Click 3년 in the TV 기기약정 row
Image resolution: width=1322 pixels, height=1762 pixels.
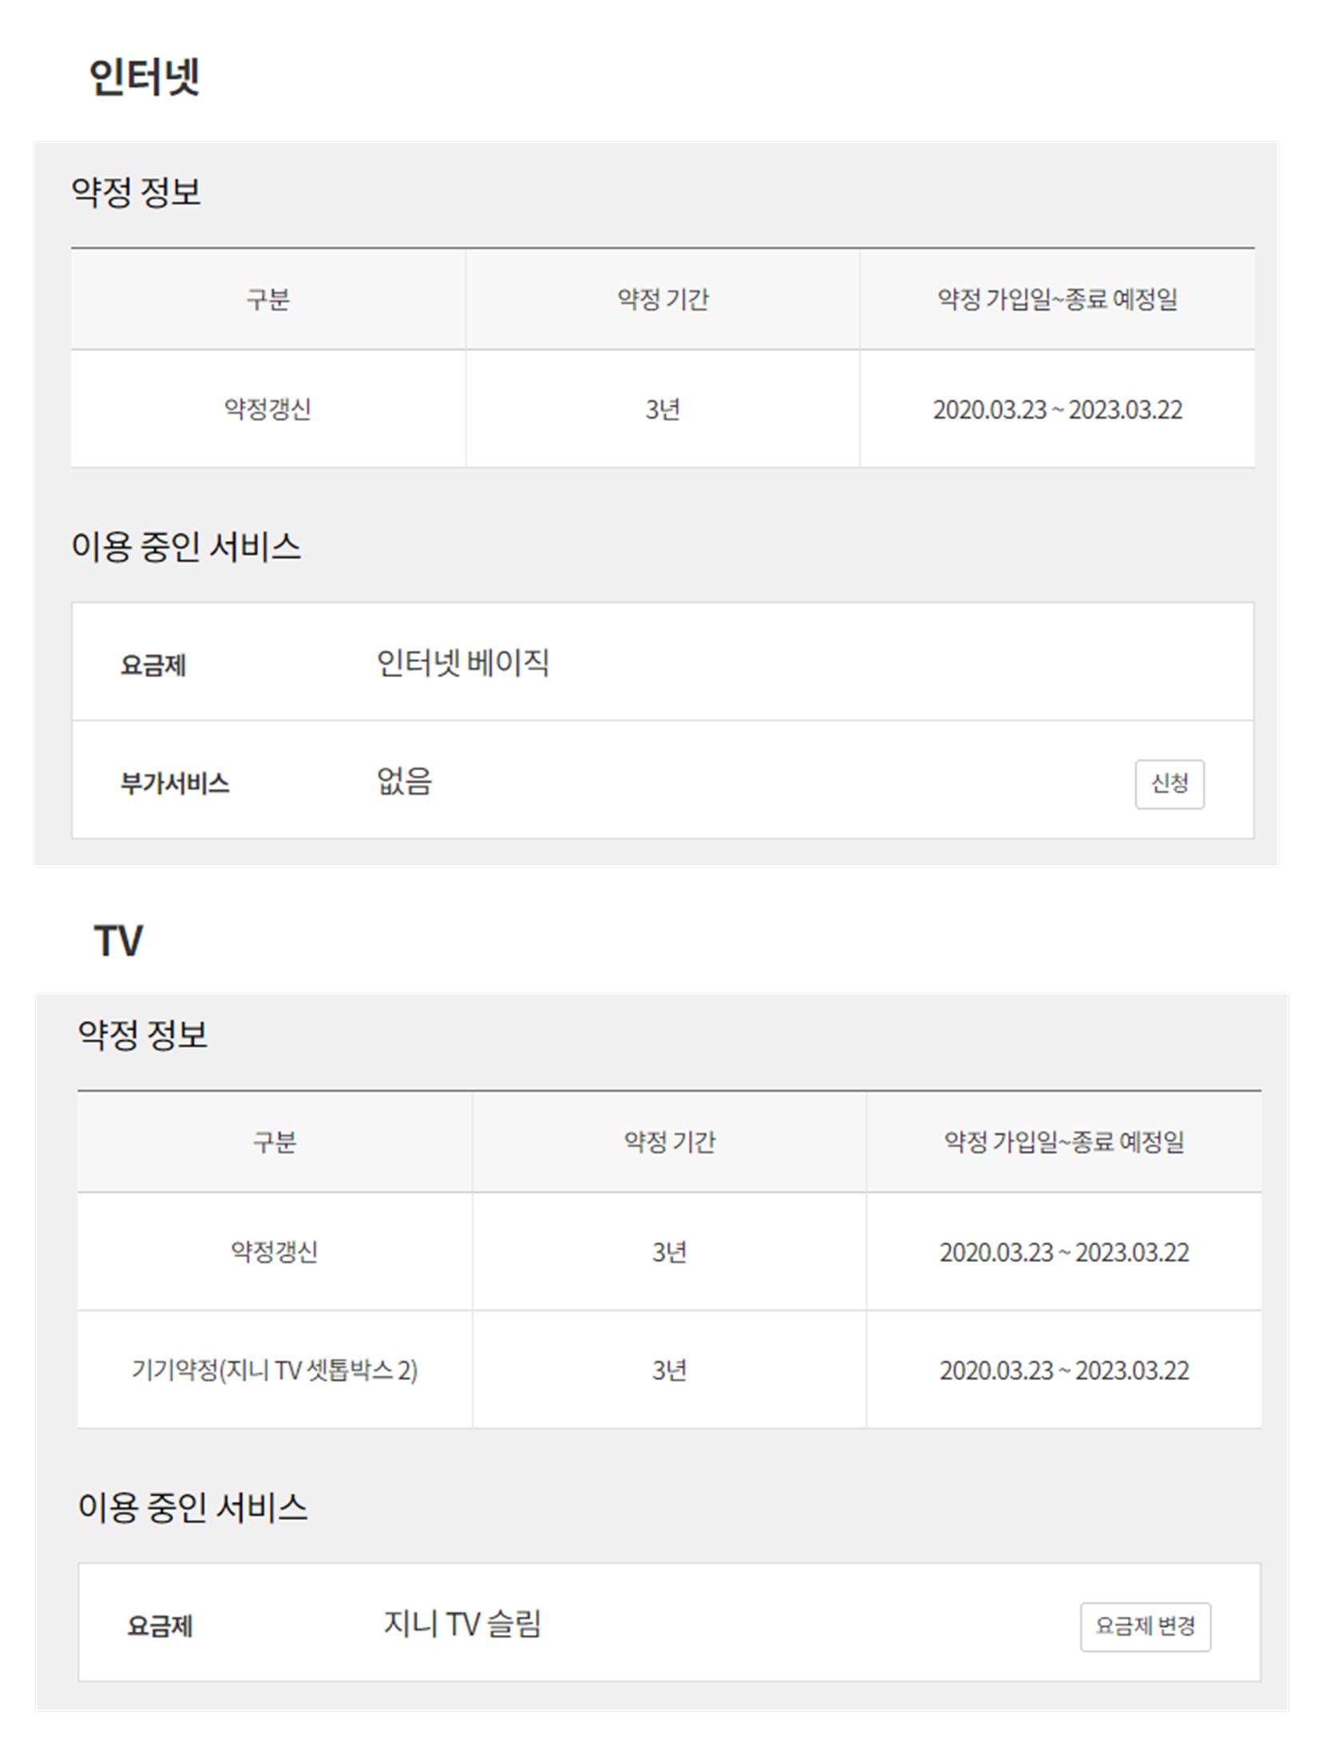tap(669, 1371)
